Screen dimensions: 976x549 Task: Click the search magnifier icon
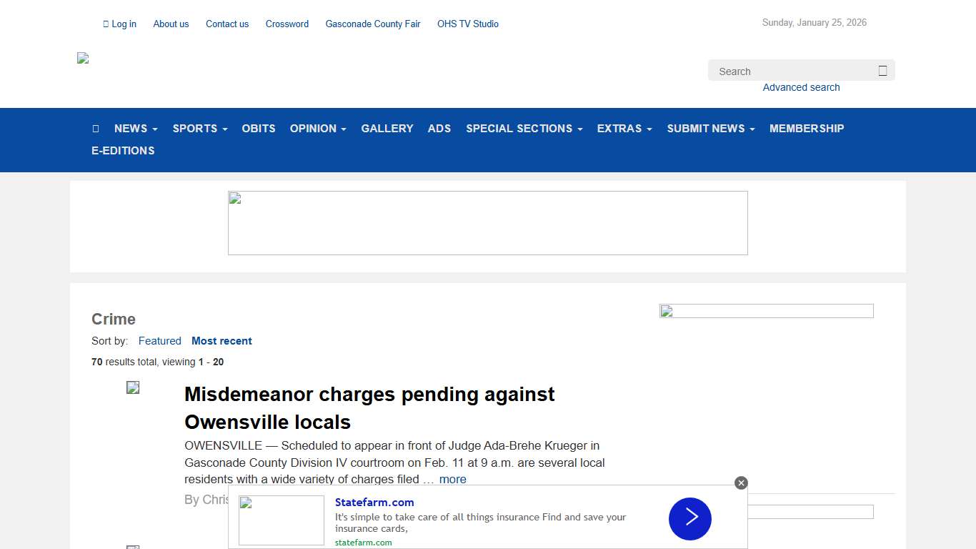(x=882, y=71)
